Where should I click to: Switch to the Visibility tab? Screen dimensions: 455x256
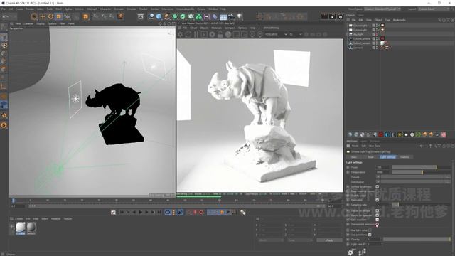[x=405, y=157]
